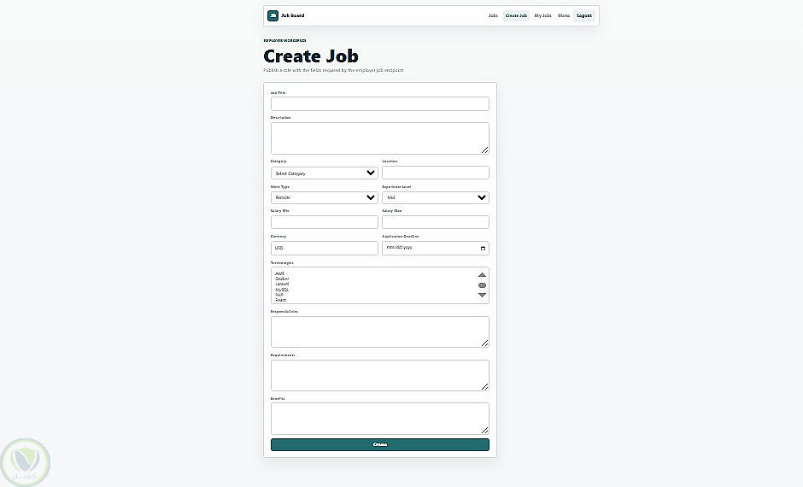
Task: Focus the Salary Min field
Action: (324, 222)
